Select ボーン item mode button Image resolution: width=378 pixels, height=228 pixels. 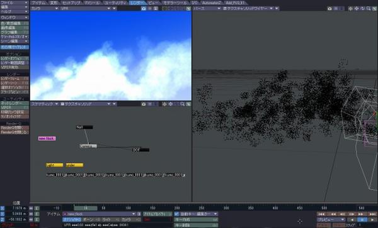[91, 220]
